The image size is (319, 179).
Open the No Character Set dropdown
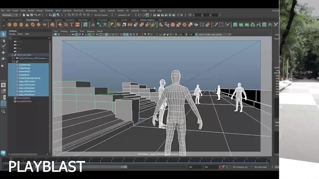240,167
